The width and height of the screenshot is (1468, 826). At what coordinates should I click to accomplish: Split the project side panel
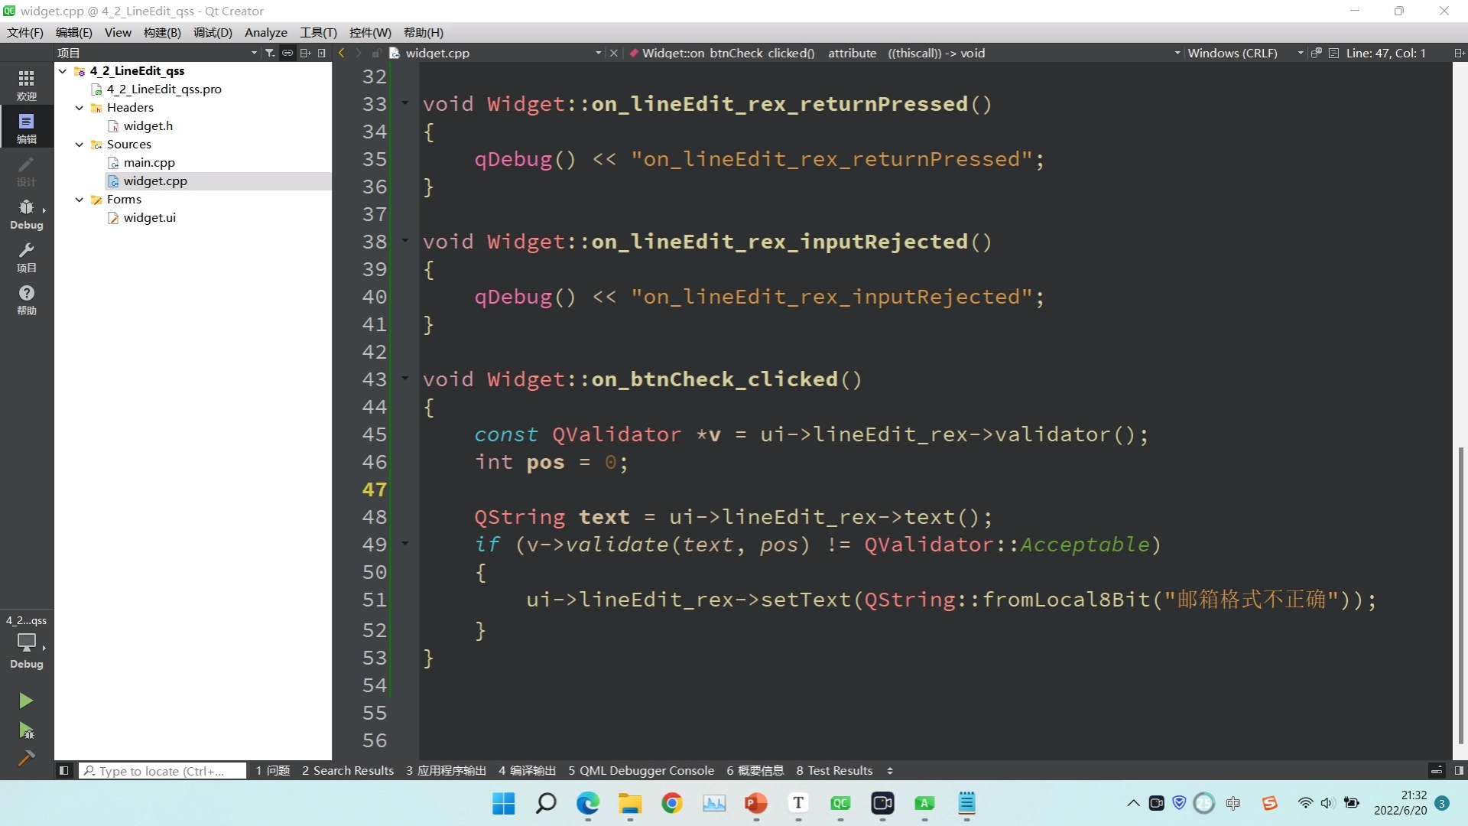point(305,53)
